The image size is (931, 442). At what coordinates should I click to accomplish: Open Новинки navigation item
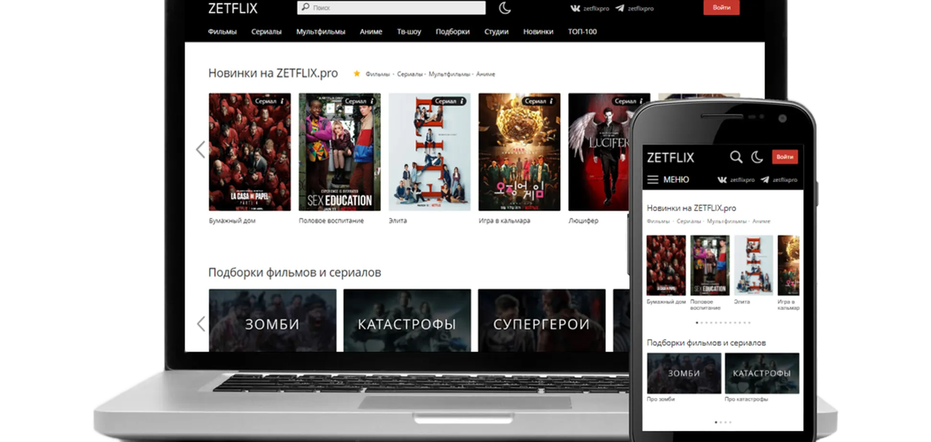point(539,32)
